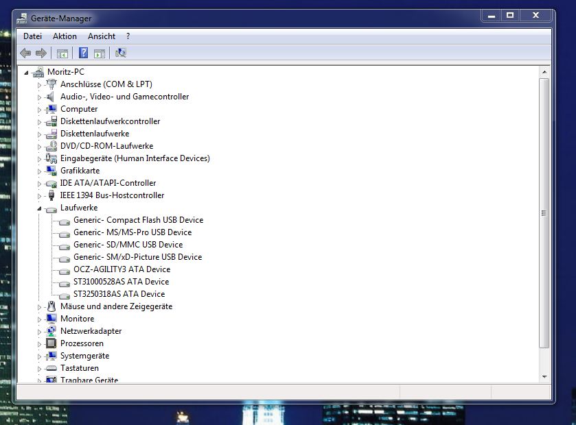
Task: Expand IDE ATA/ATAPI-Controller arrow
Action: click(39, 184)
